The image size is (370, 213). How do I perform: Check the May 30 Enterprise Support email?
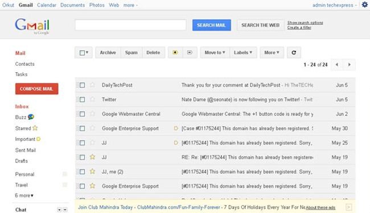click(82, 128)
